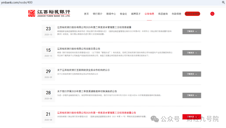Click 了解更多 for 渠道数据库切换演练公告

pos(192,96)
